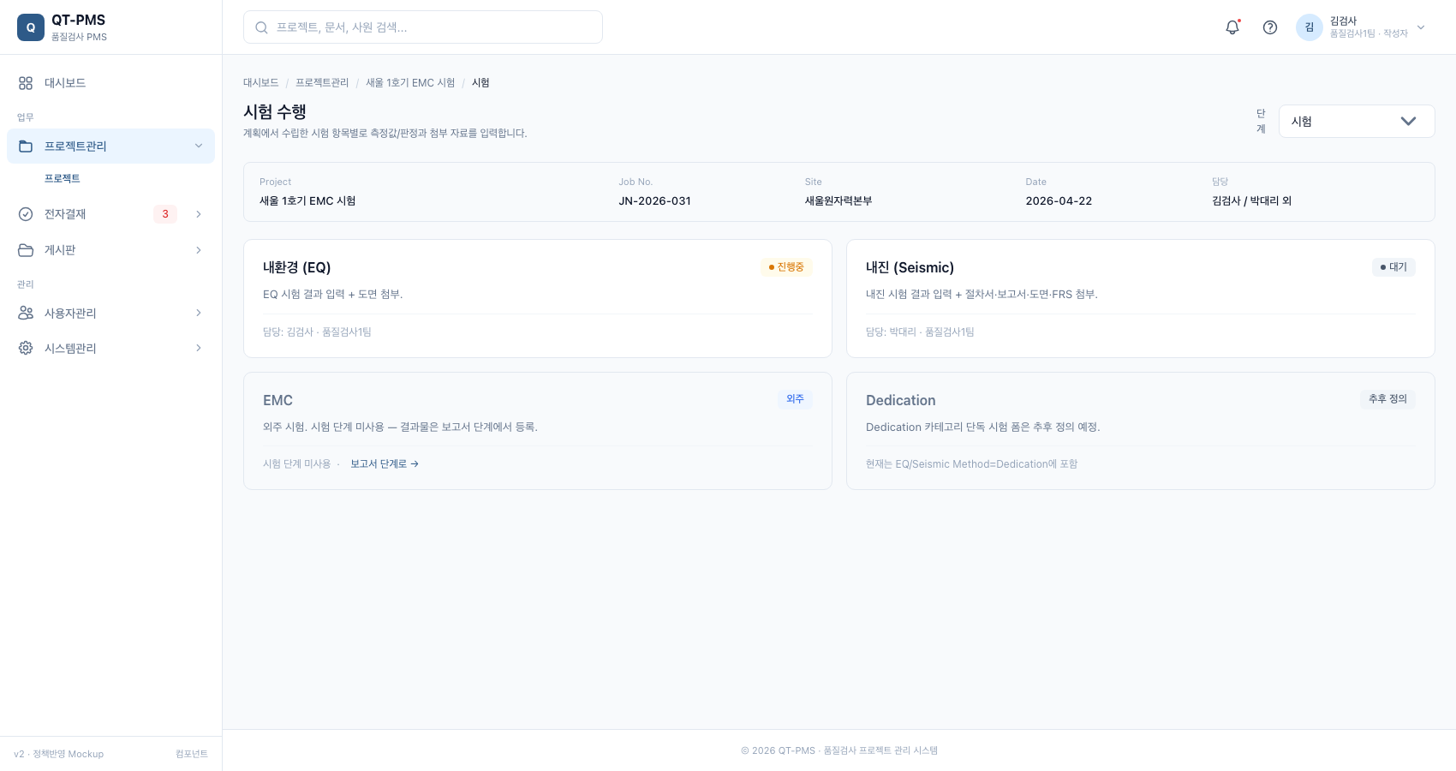Focus the 프로젝트, 문서, 사원 검색 search field
1456x771 pixels.
[423, 27]
